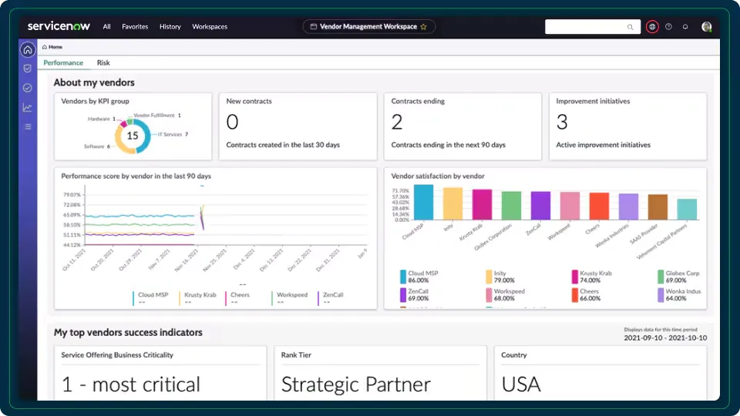The image size is (740, 416).
Task: Click the green Globex Corporation satisfaction bar
Action: pyautogui.click(x=511, y=206)
